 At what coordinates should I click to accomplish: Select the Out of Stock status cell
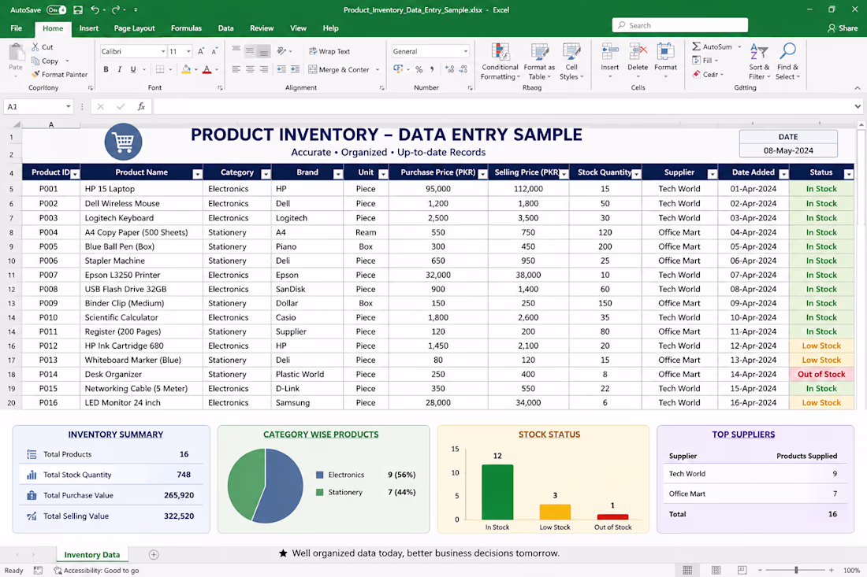pyautogui.click(x=821, y=374)
